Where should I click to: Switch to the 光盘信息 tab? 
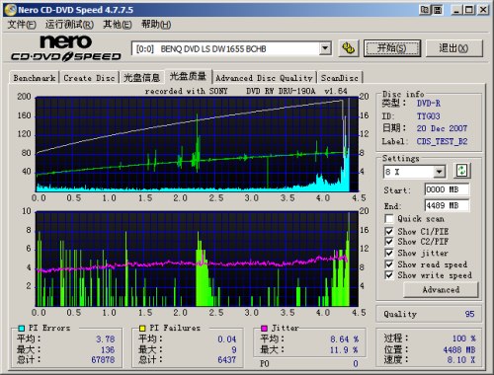coord(142,78)
